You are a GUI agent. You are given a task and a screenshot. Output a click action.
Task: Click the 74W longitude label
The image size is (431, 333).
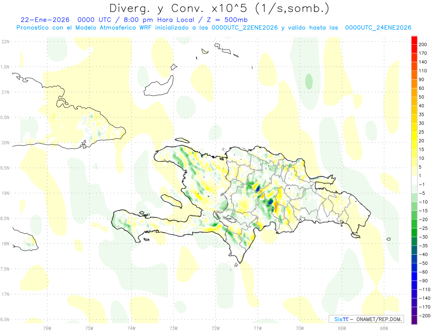coord(131,328)
